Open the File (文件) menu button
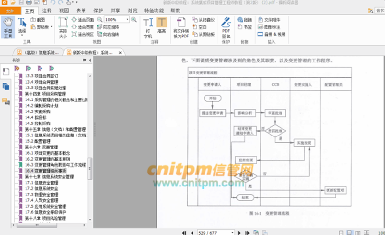 (x=10, y=10)
